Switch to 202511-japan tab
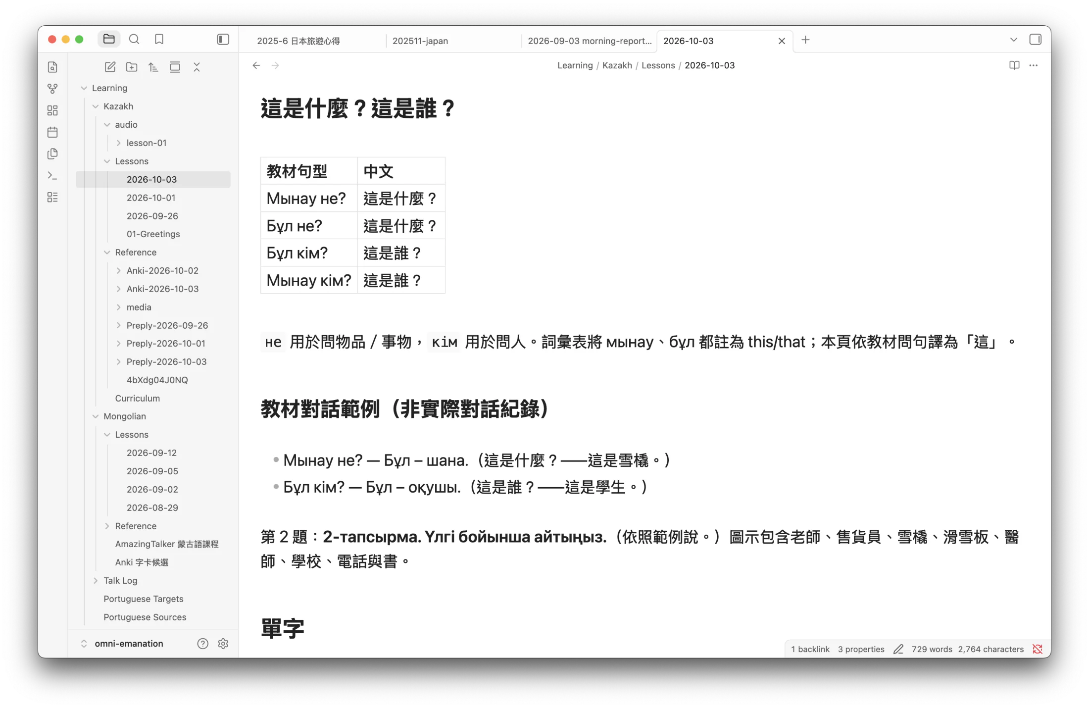 tap(420, 41)
